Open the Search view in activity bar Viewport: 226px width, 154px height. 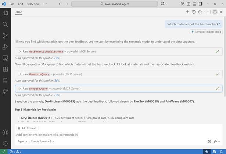pyautogui.click(x=6, y=25)
